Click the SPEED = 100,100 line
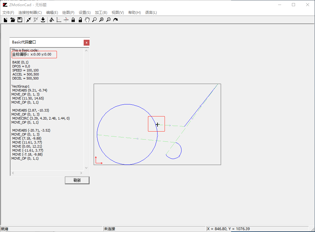The height and width of the screenshot is (232, 315). click(26, 70)
